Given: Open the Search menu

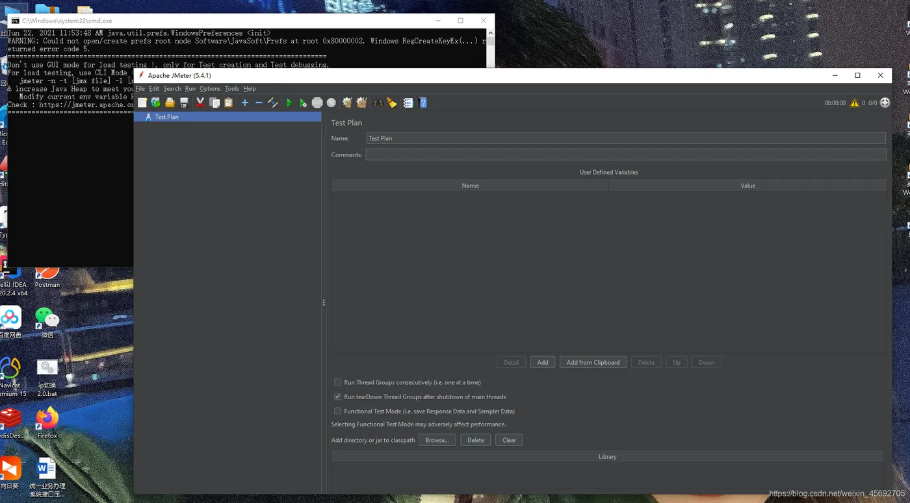Looking at the screenshot, I should coord(172,88).
